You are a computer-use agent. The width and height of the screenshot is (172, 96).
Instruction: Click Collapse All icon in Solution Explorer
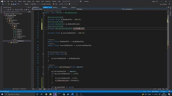(x=20, y=10)
